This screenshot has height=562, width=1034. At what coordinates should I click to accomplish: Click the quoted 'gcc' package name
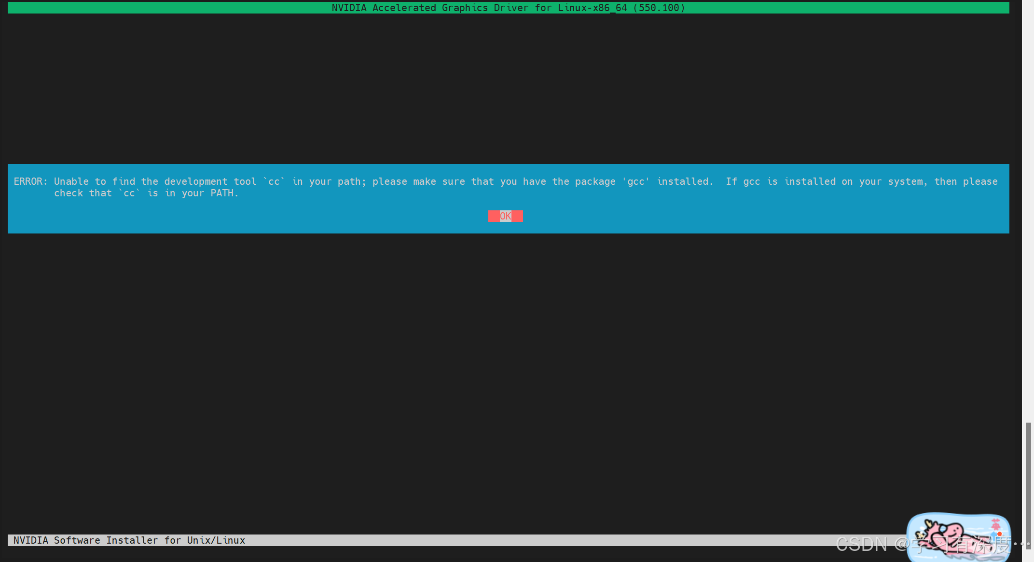coord(635,181)
